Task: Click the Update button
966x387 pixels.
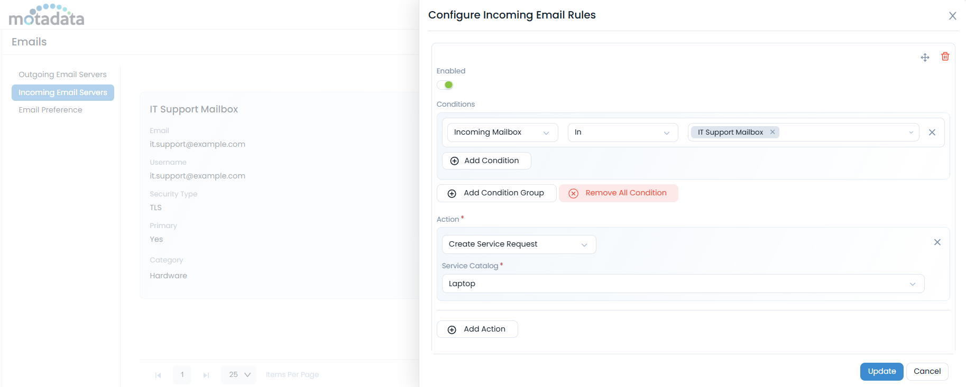Action: click(881, 371)
